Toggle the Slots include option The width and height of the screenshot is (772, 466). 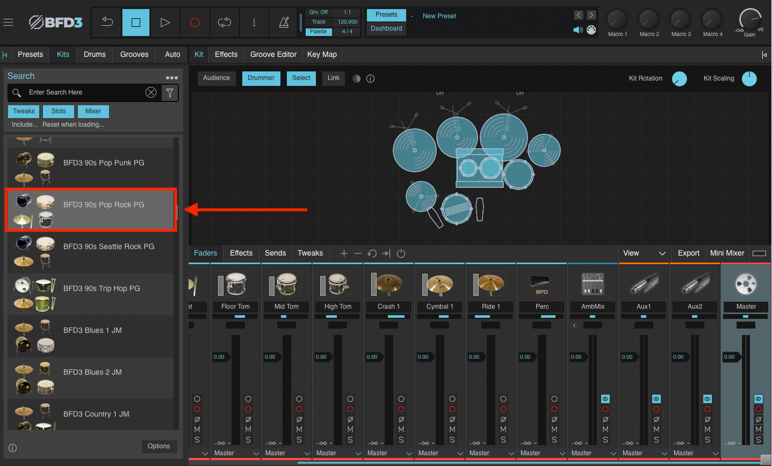pyautogui.click(x=59, y=111)
